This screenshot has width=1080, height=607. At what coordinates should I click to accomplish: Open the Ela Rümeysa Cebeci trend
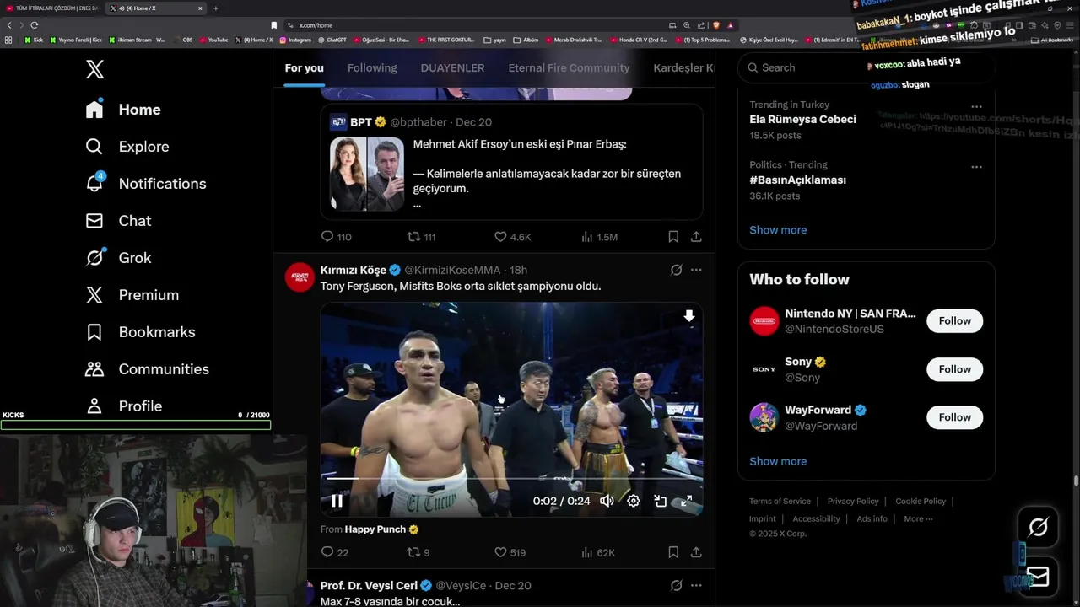click(x=802, y=120)
